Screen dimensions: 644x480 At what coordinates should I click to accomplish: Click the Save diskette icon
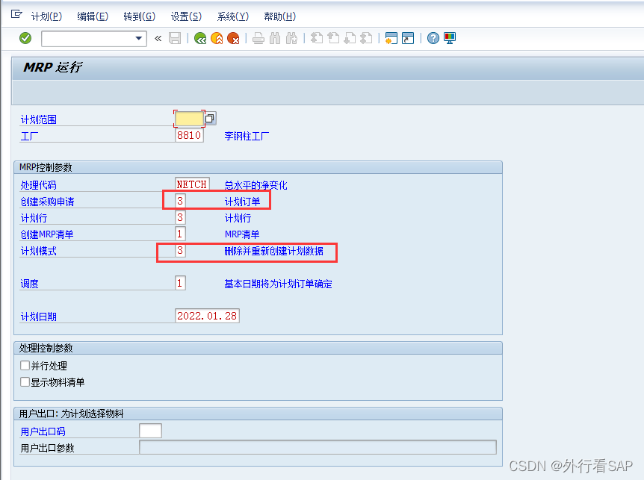[x=175, y=39]
